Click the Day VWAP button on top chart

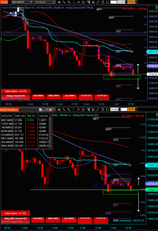(70, 97)
